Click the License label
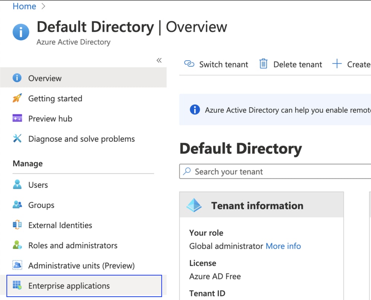Screen dimensions: 371x300 pyautogui.click(x=203, y=263)
